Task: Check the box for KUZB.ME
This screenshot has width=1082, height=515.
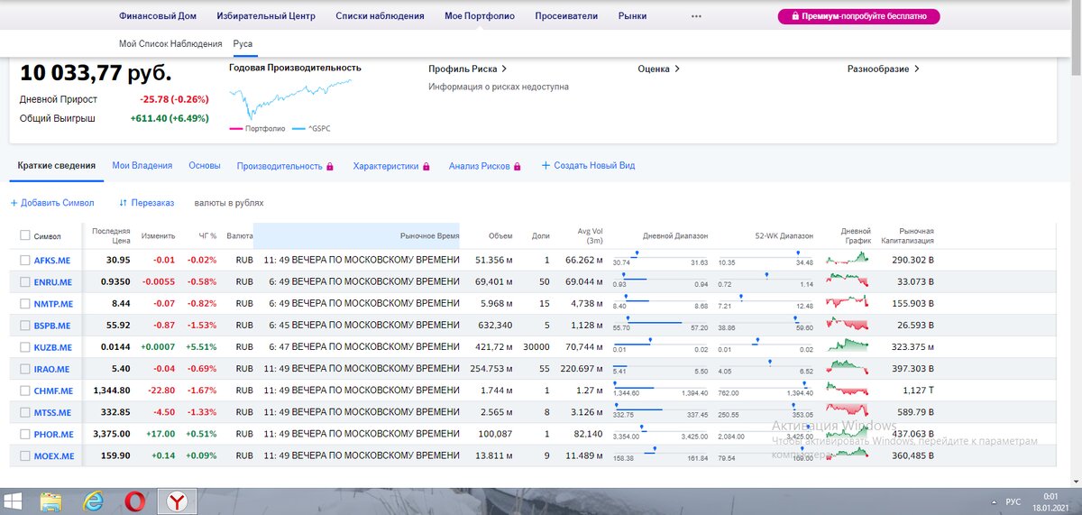Action: click(25, 346)
